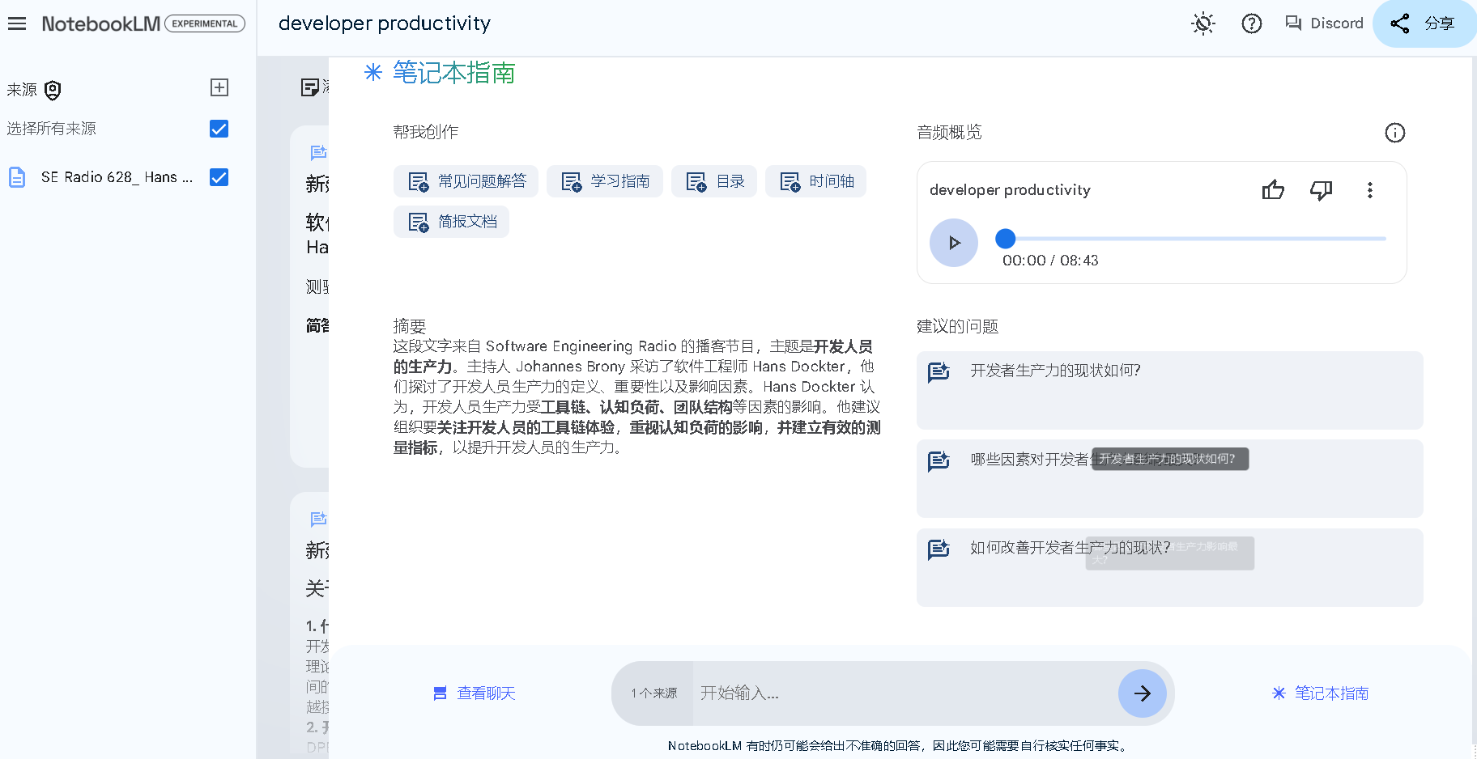Click 查看聊天 view chat button
The image size is (1477, 759).
coord(475,693)
